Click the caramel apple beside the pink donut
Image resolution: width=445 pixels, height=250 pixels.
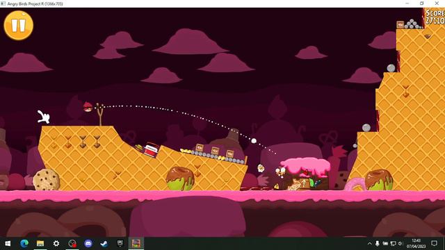click(379, 180)
